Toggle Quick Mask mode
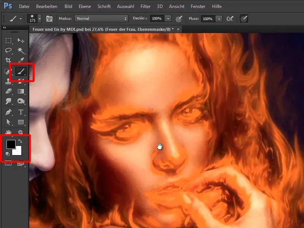304x228 pixels. pos(8,163)
